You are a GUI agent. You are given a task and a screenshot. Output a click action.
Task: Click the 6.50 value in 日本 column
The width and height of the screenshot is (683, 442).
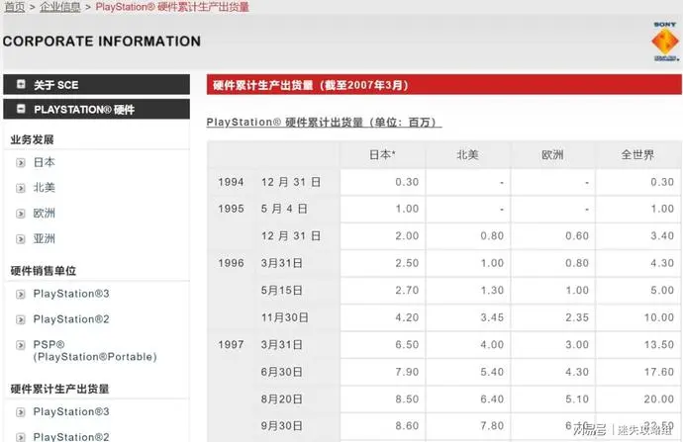pyautogui.click(x=407, y=344)
